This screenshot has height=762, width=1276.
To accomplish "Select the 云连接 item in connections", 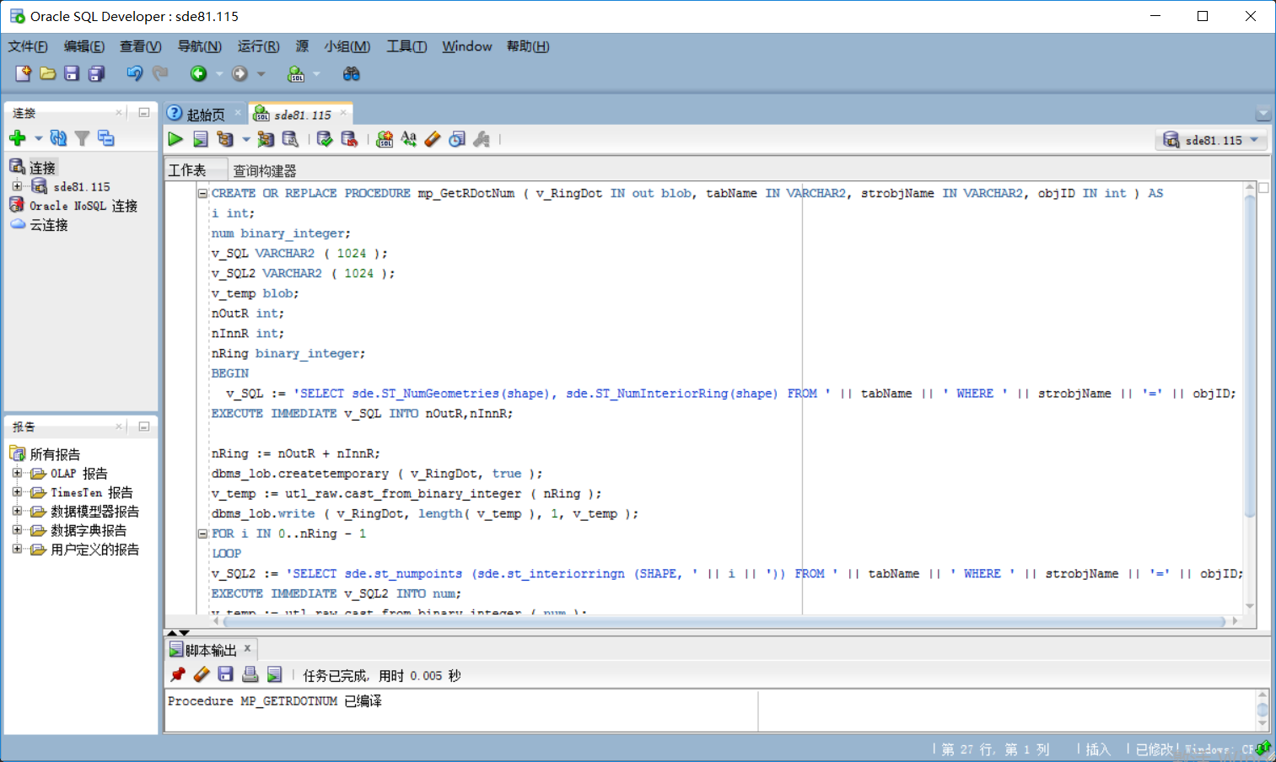I will point(49,225).
